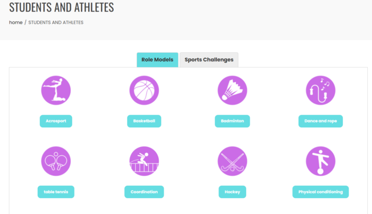Go to the home breadcrumb link
Image resolution: width=372 pixels, height=214 pixels.
pos(15,22)
